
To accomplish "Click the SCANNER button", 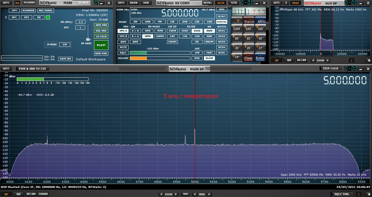I will tap(29, 10).
